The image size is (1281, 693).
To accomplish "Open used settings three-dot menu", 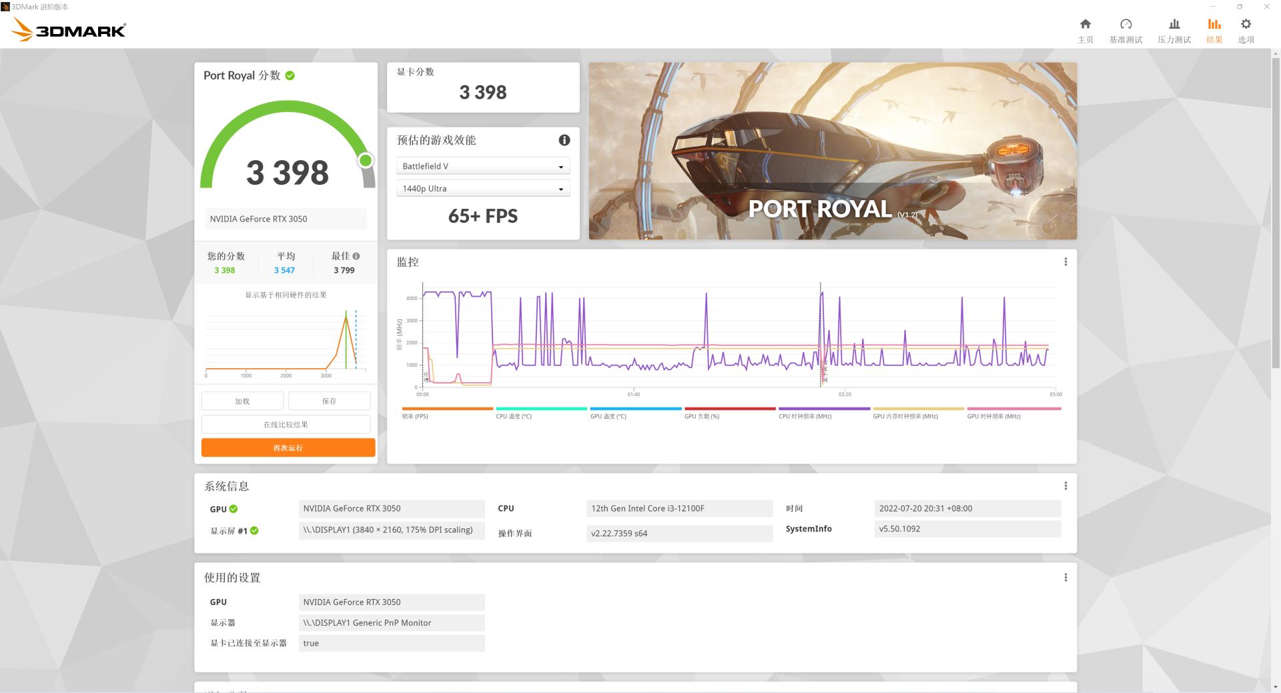I will tap(1065, 578).
